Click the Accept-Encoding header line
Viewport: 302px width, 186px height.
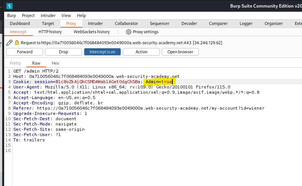[x=58, y=103]
